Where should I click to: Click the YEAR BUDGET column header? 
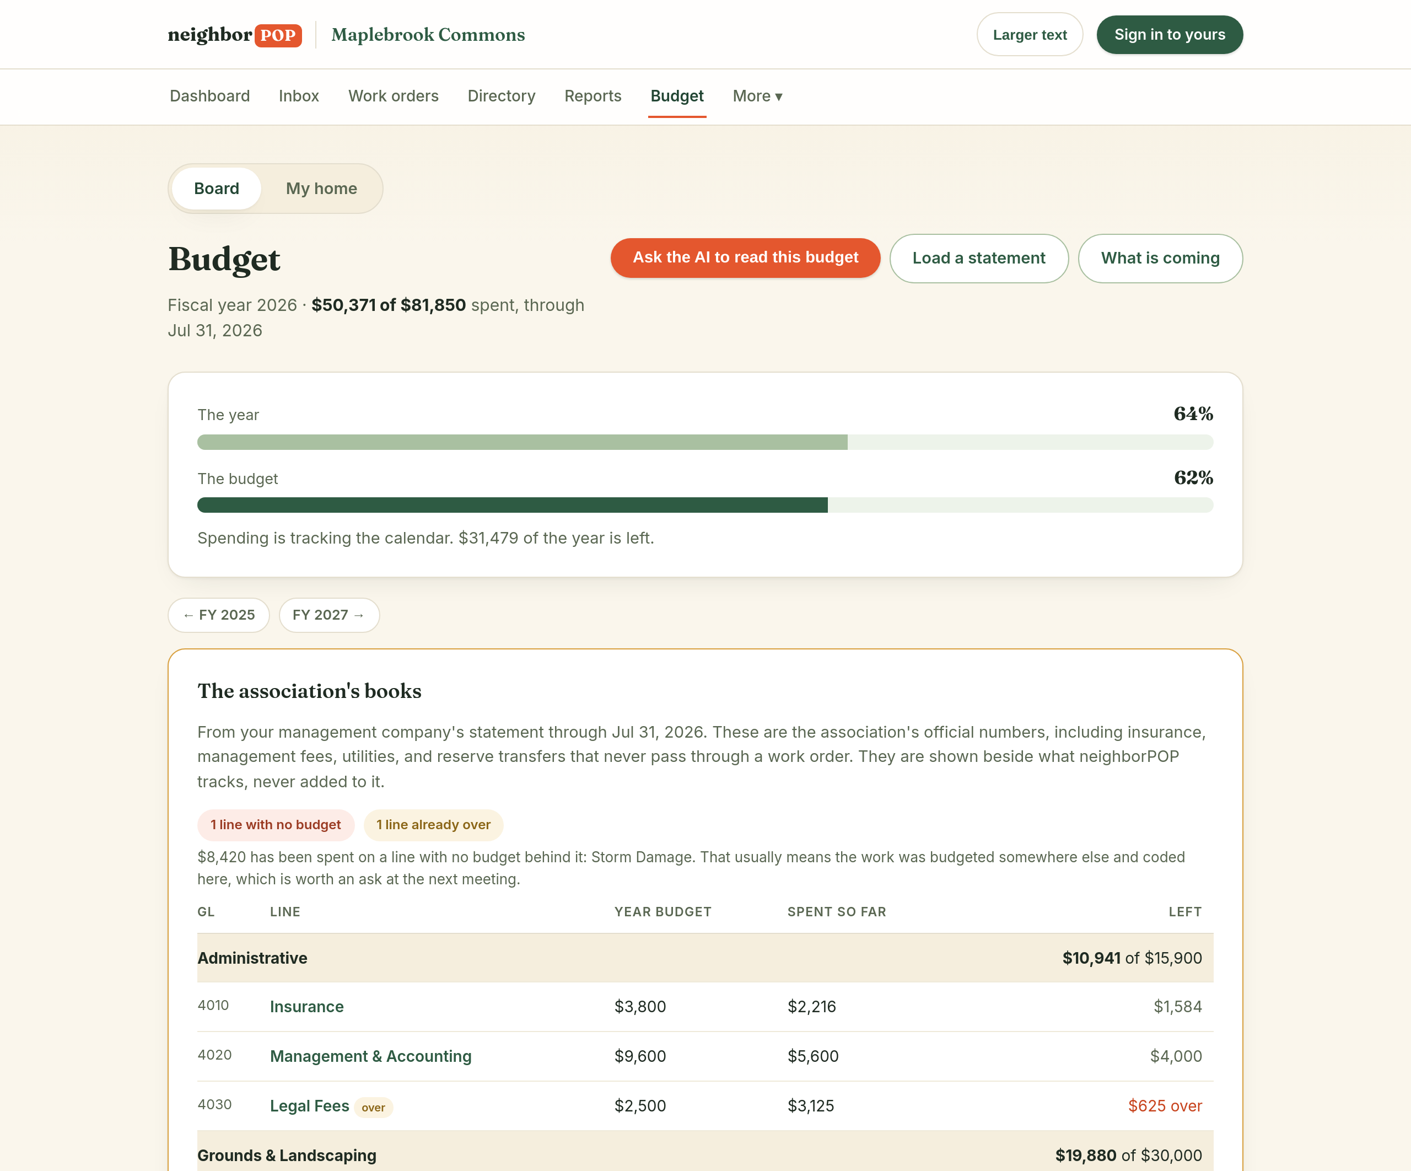click(x=663, y=911)
